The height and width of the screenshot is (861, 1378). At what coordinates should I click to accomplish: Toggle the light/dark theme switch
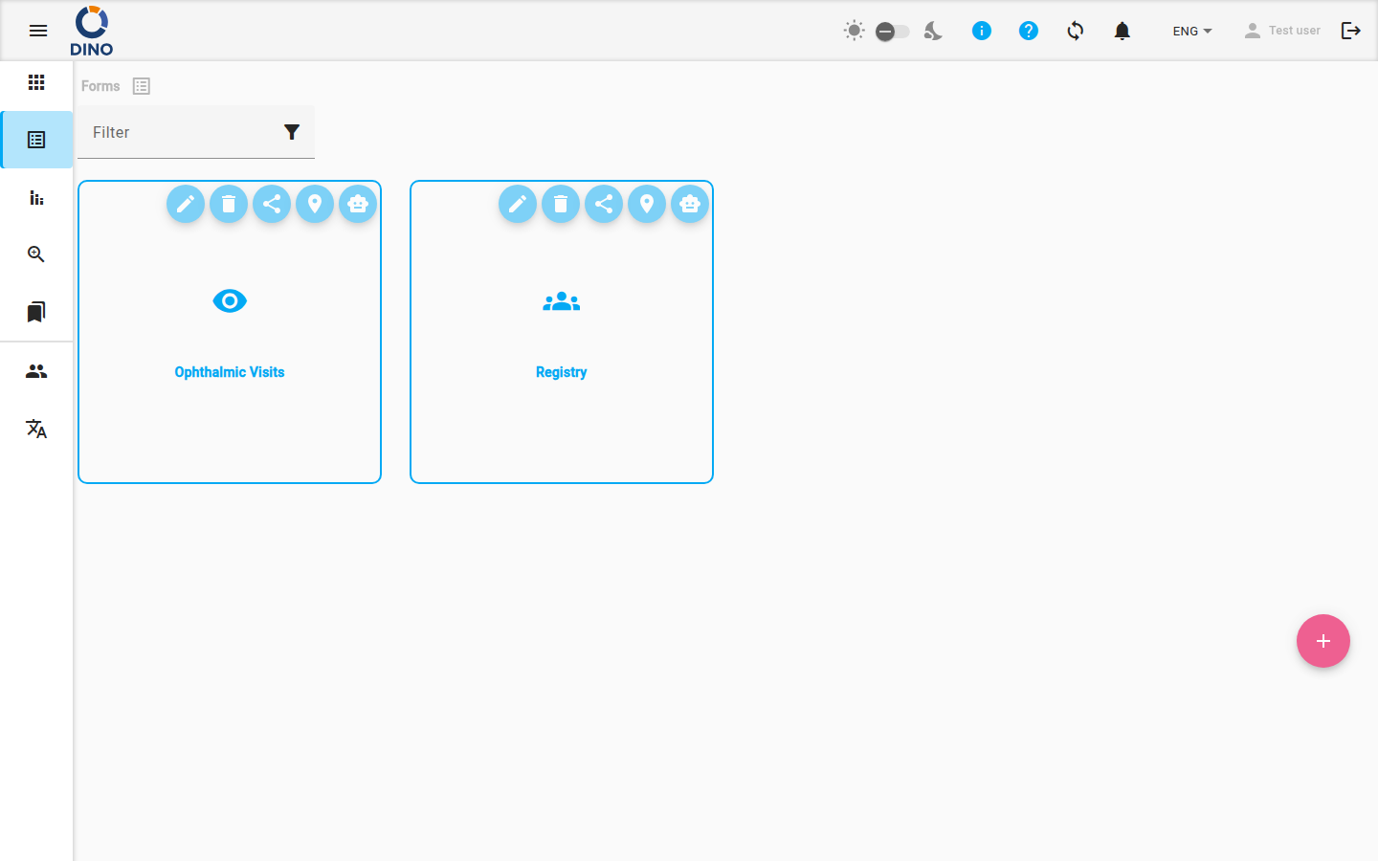(x=892, y=32)
